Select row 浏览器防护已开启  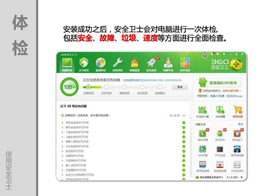coord(123,170)
